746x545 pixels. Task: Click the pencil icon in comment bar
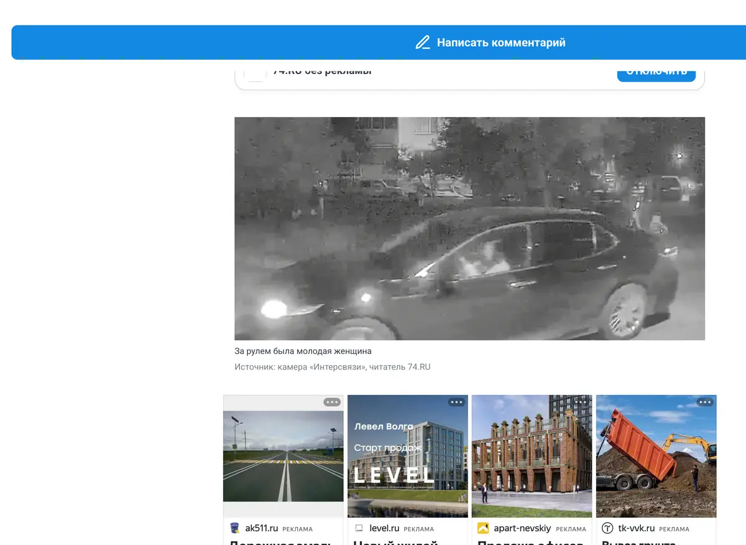[423, 43]
